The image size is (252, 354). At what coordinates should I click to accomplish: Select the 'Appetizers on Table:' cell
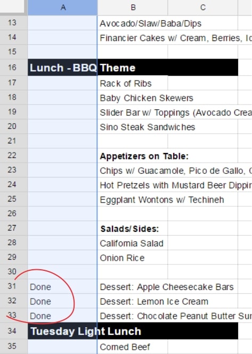pos(133,156)
